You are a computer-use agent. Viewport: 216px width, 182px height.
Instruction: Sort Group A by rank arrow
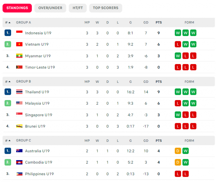9,22
